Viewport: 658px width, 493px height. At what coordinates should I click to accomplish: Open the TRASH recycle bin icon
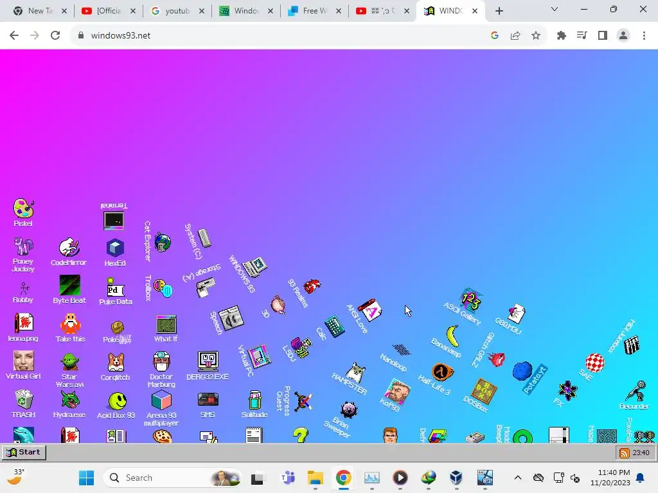(24, 399)
